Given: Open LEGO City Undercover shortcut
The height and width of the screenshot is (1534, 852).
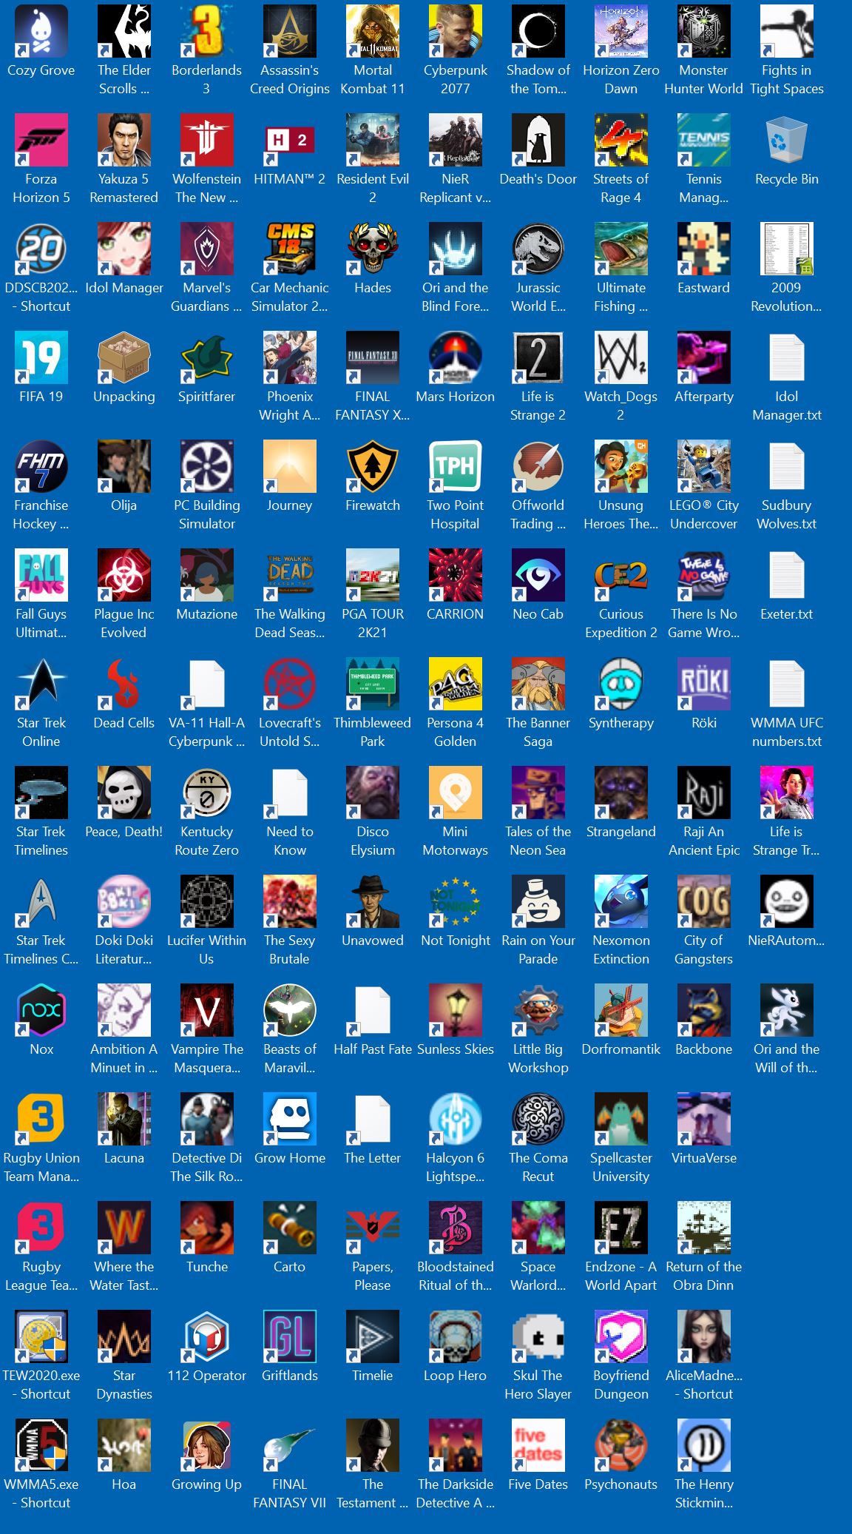Looking at the screenshot, I should (x=704, y=466).
